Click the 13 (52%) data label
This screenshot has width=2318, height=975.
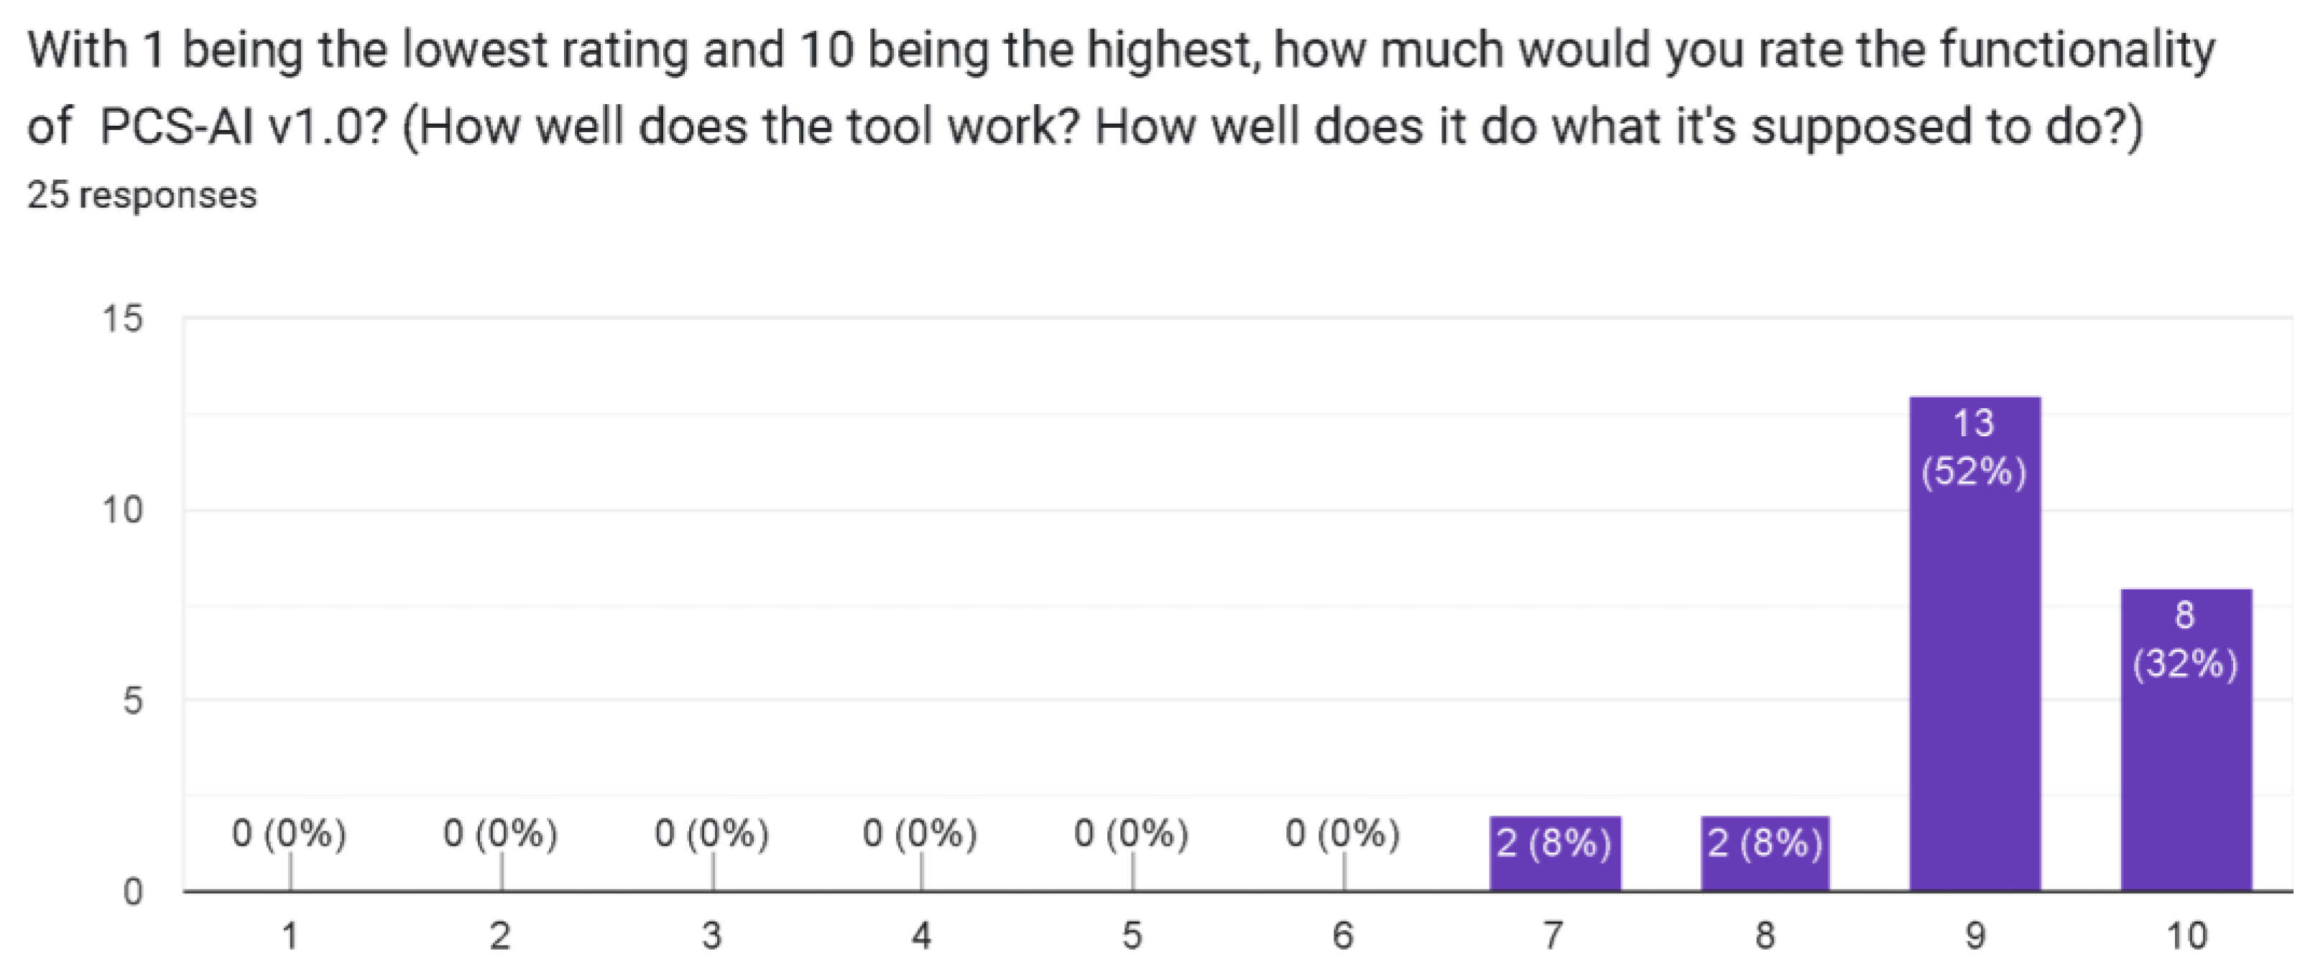tap(1975, 447)
